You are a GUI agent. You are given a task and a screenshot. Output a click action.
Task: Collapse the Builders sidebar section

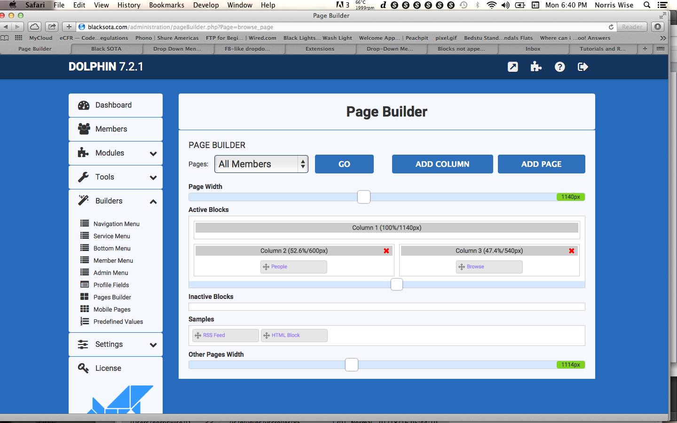click(x=153, y=202)
